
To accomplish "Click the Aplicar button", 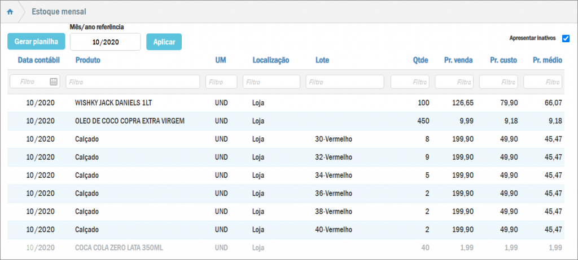I will pos(164,42).
